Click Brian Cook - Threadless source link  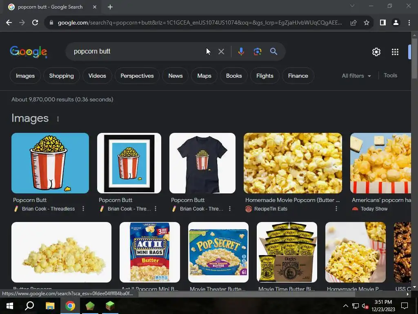(x=48, y=209)
